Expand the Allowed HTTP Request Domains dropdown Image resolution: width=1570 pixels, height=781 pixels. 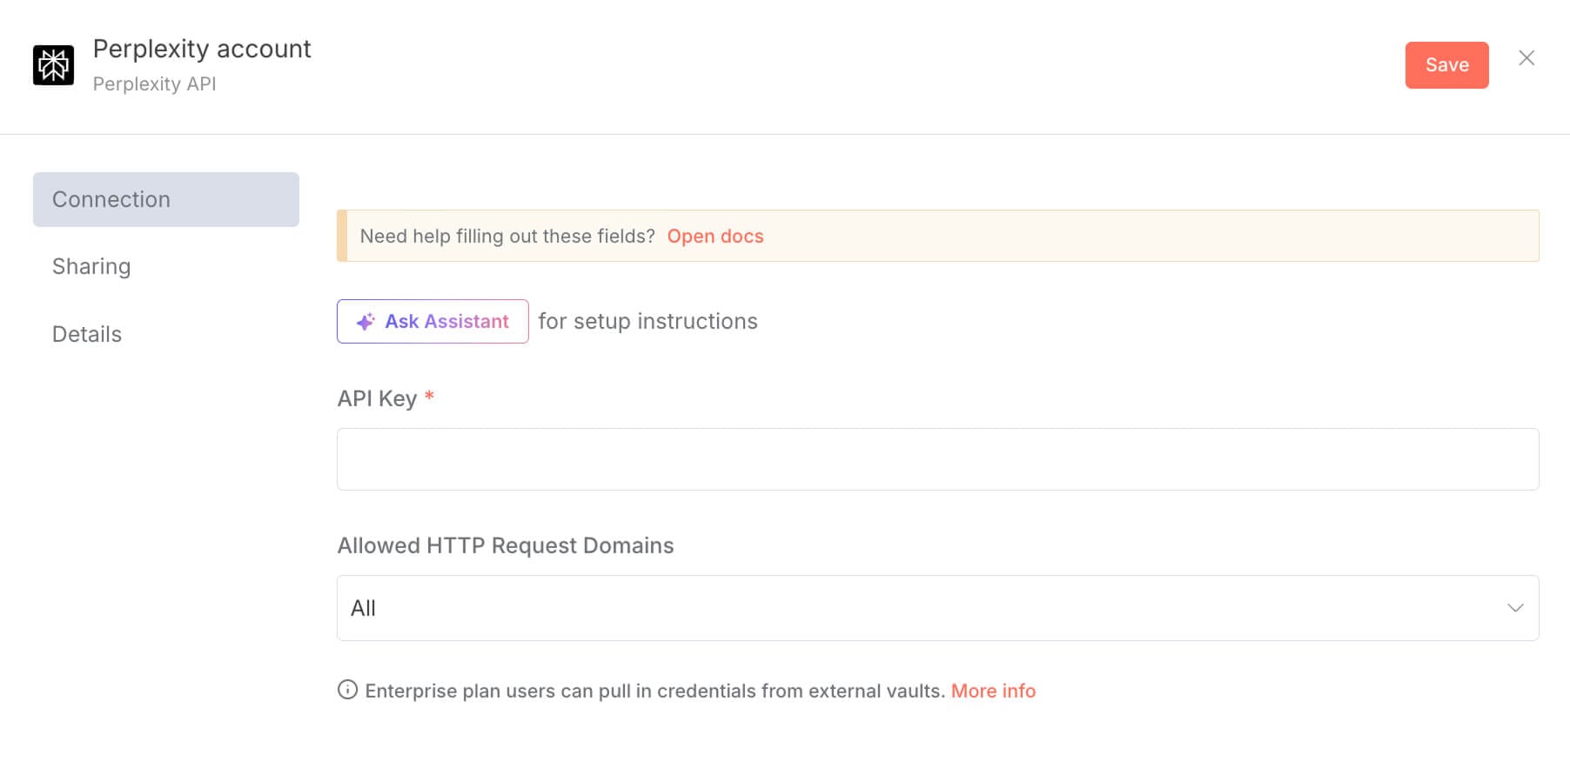click(937, 608)
